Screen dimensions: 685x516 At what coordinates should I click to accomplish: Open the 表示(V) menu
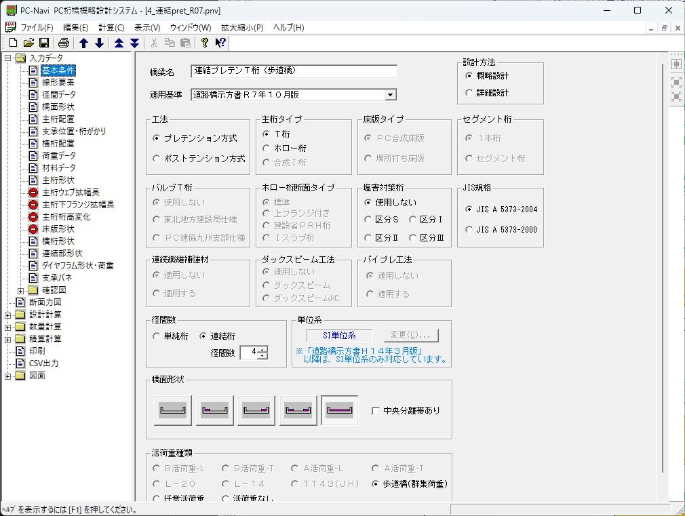(147, 28)
